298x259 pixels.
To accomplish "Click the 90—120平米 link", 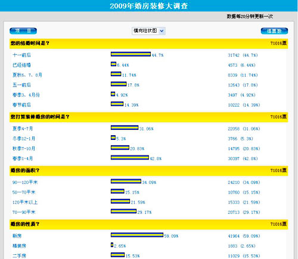I will (25, 182).
